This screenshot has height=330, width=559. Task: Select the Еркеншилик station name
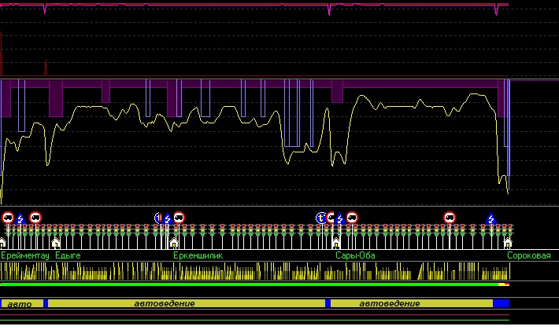198,256
